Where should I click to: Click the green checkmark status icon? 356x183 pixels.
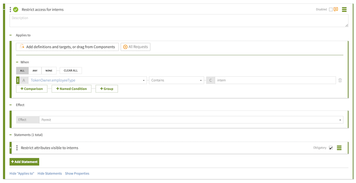16,10
